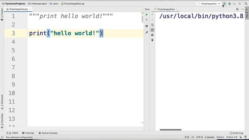Click PycharmProjects in the breadcrumb bar

[x=14, y=3]
